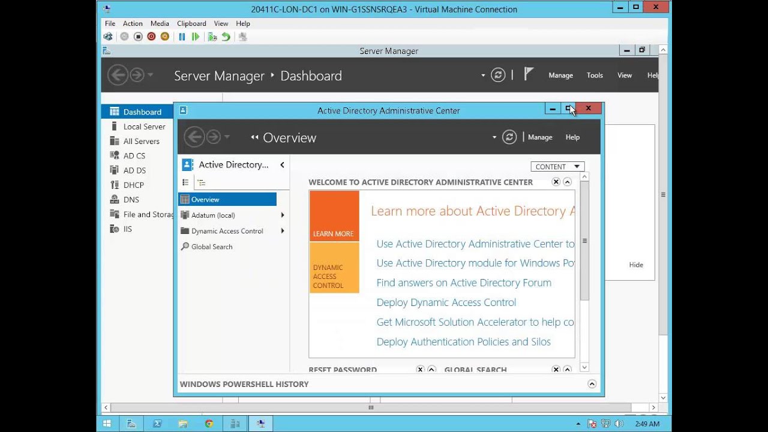
Task: Switch navigation pane to tree view
Action: 201,182
